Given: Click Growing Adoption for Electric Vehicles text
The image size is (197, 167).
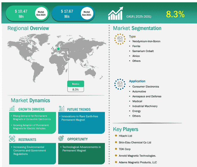Looking at the screenshot, I should pyautogui.click(x=31, y=127).
